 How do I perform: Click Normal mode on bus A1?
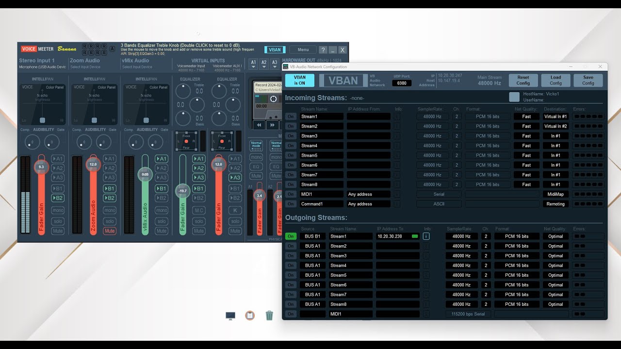(x=256, y=145)
